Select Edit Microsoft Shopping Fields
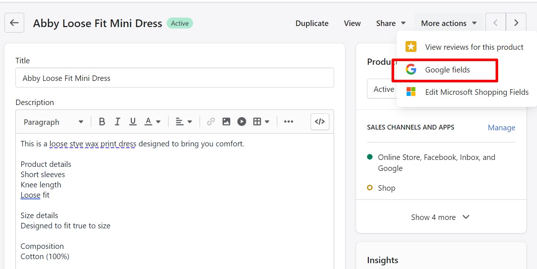The width and height of the screenshot is (537, 269). (467, 92)
